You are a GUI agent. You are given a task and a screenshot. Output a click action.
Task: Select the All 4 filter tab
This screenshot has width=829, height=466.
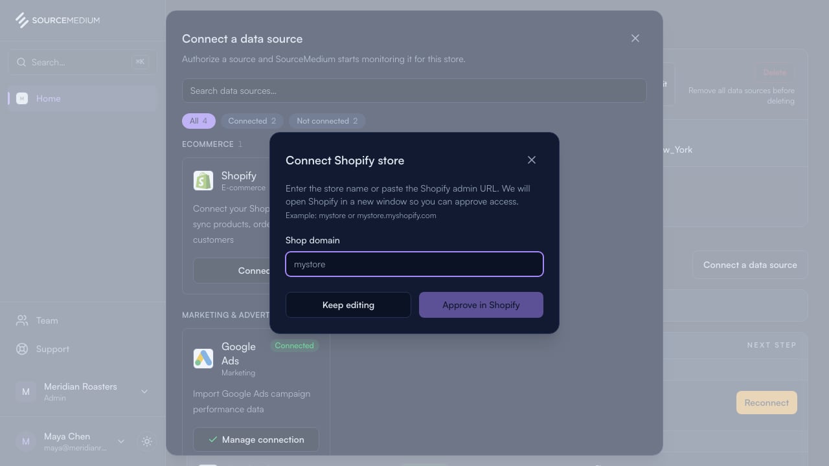[x=199, y=121]
